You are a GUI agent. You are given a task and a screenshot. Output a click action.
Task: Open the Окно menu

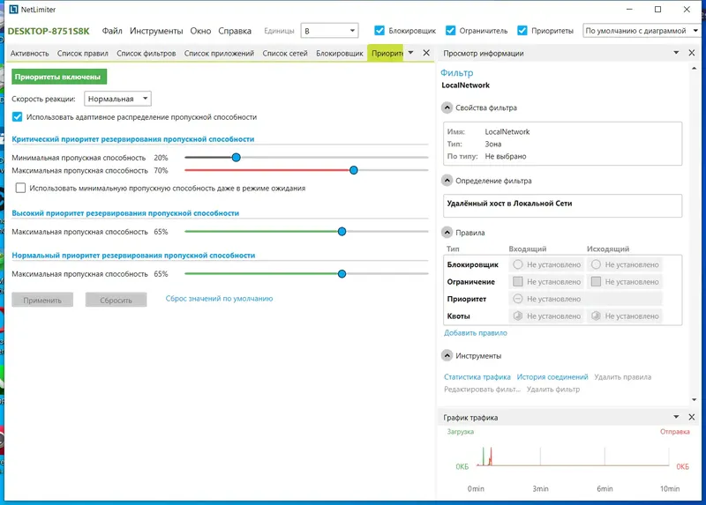(x=200, y=31)
